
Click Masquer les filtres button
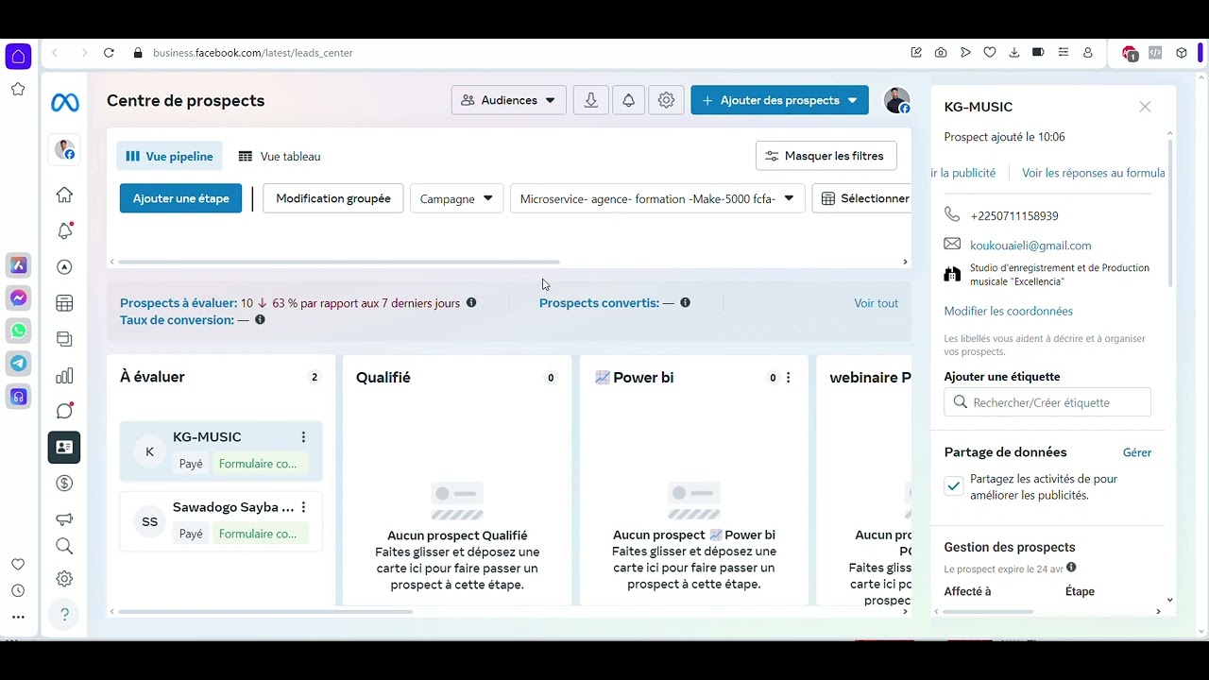point(826,156)
